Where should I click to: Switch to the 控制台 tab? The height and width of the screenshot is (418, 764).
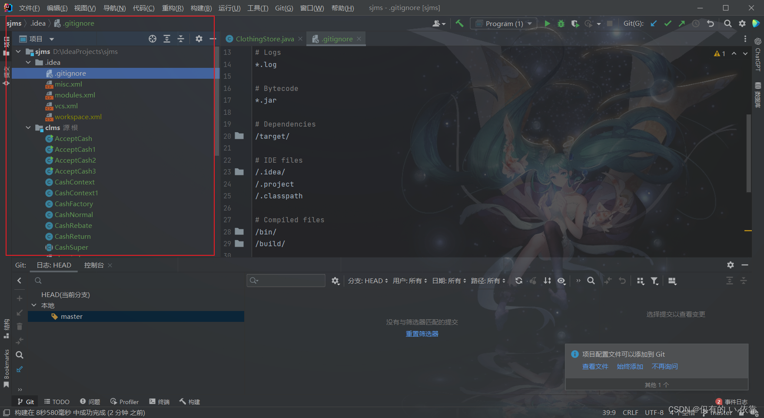coord(94,265)
